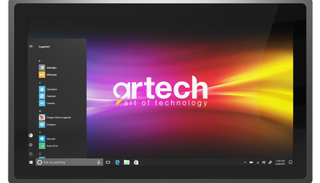Open Settings gear in Start menu
Image resolution: width=320 pixels, height=183 pixels.
point(31,145)
